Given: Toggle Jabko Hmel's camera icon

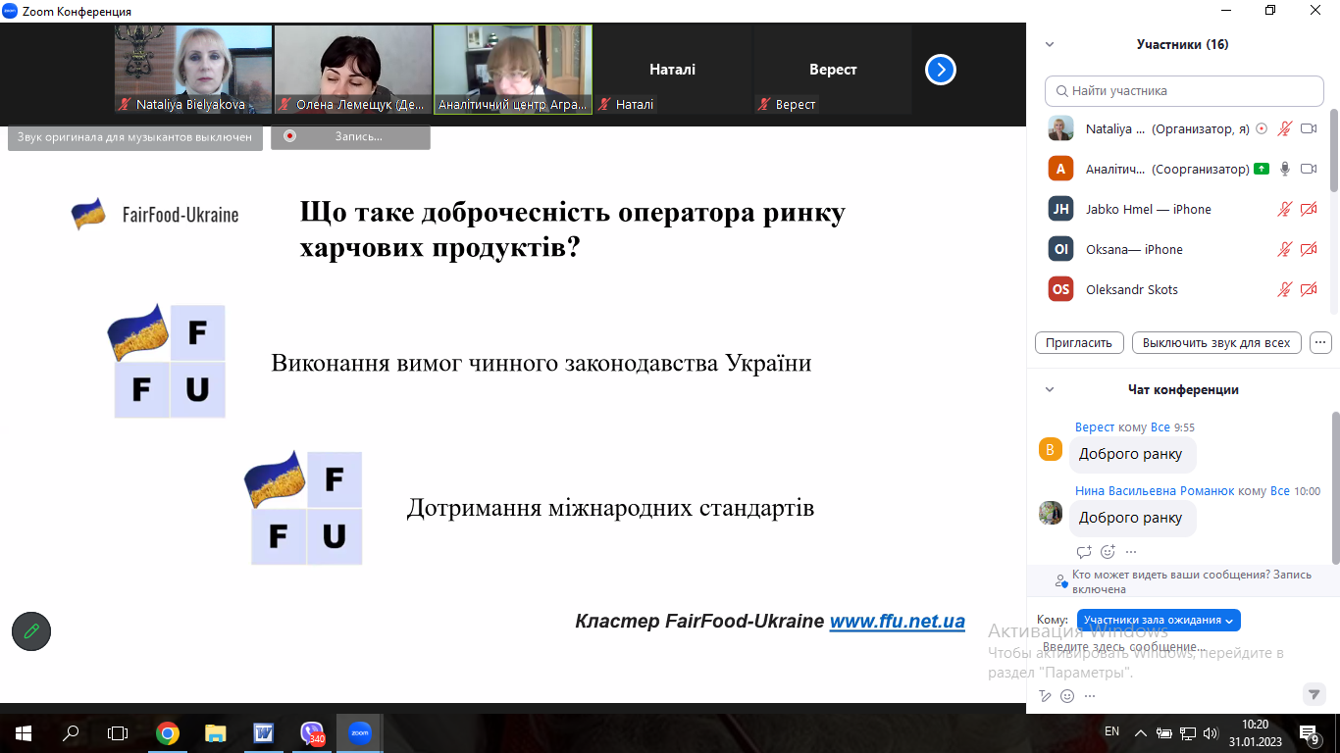Looking at the screenshot, I should point(1309,209).
